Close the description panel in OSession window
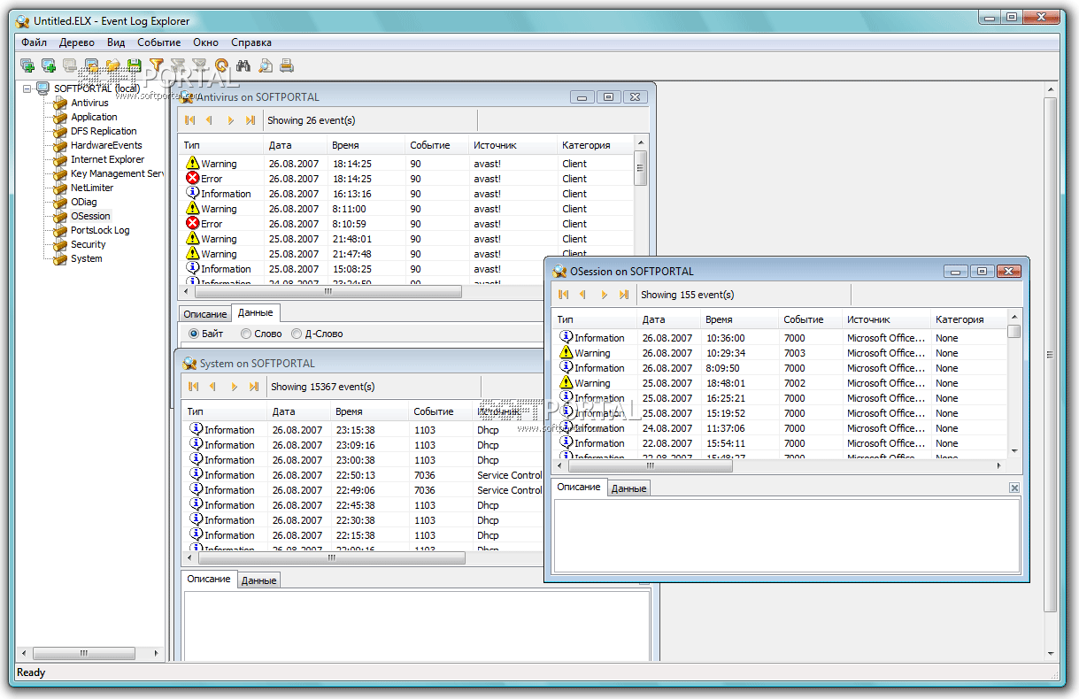Image resolution: width=1079 pixels, height=699 pixels. (x=1014, y=488)
